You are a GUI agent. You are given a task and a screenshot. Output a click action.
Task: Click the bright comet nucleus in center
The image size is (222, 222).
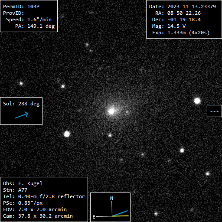point(111,111)
